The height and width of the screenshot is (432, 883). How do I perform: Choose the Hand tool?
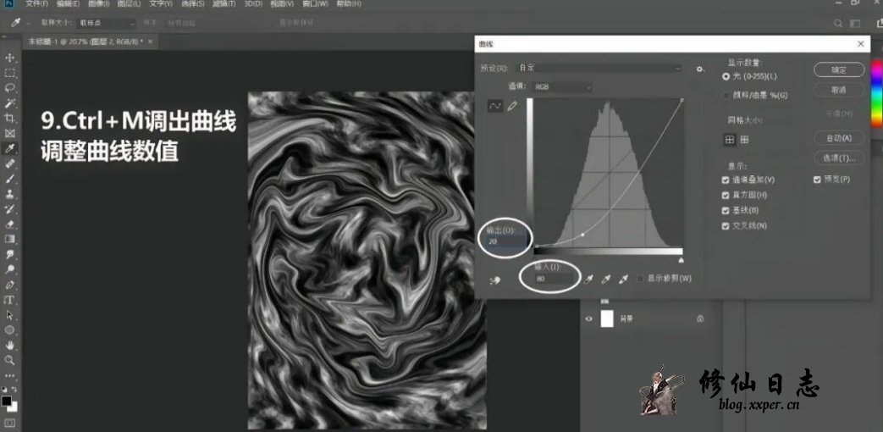(10, 345)
